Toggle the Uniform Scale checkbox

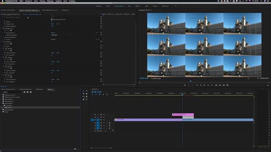(52, 19)
